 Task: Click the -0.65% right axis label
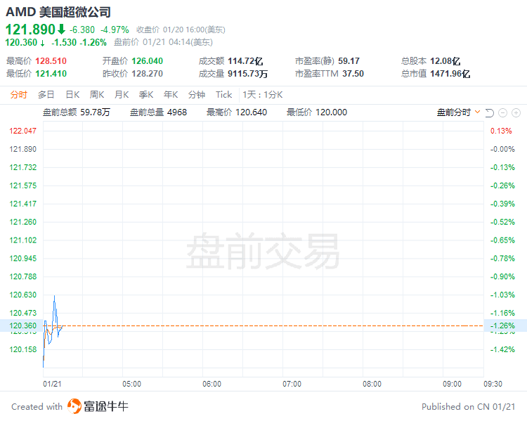pos(502,240)
